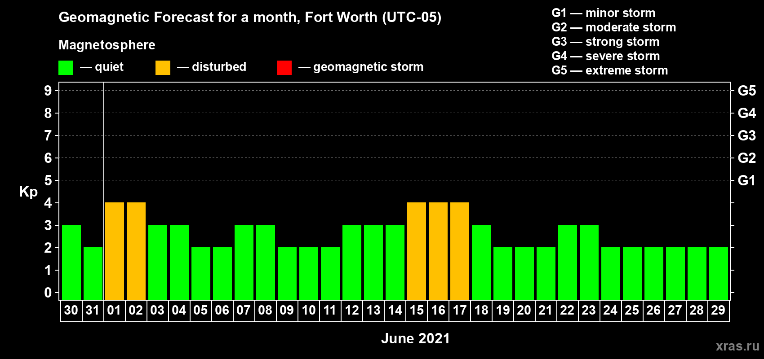764x359 pixels.
Task: Click the green quiet legend swatch
Action: pos(66,68)
